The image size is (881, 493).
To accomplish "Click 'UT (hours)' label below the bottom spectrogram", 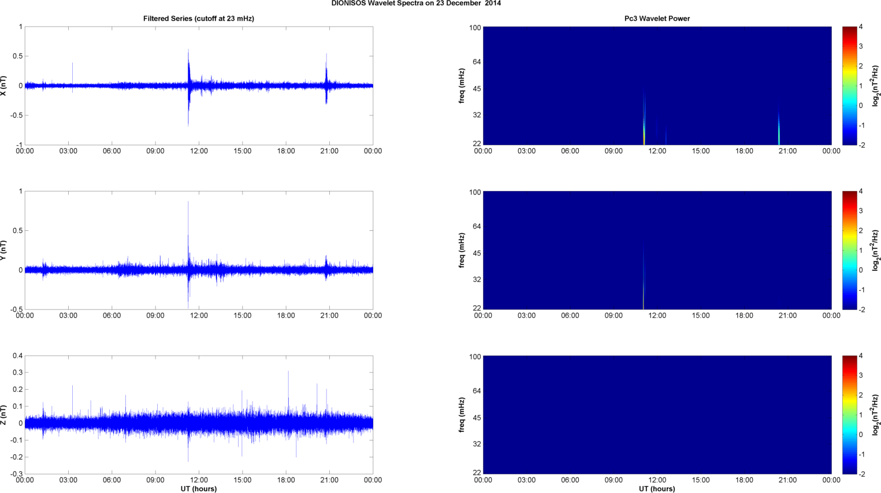I will pos(657,489).
